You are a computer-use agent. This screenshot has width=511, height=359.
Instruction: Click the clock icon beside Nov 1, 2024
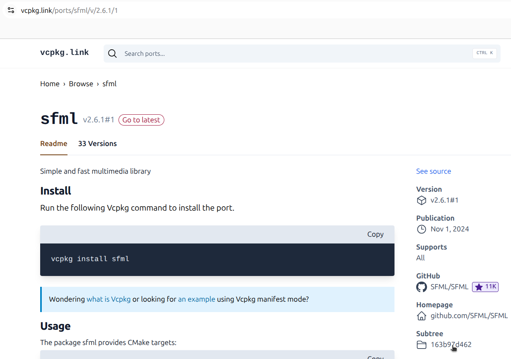(421, 229)
